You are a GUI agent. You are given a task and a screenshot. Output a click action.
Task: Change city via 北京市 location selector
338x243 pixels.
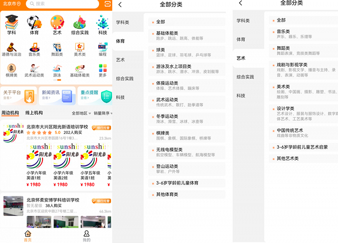[12, 4]
